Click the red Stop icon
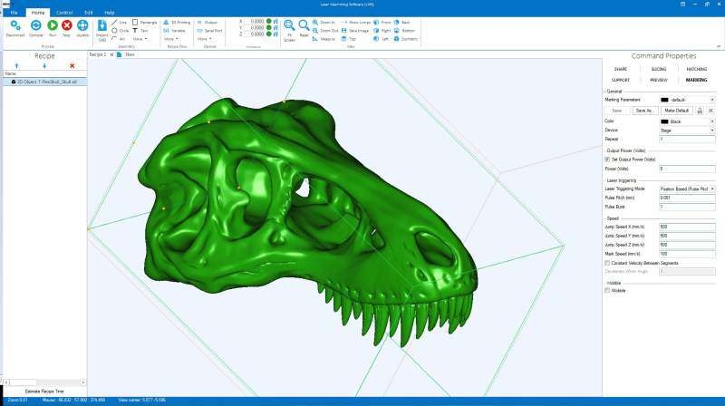This screenshot has width=725, height=406. pos(66,25)
